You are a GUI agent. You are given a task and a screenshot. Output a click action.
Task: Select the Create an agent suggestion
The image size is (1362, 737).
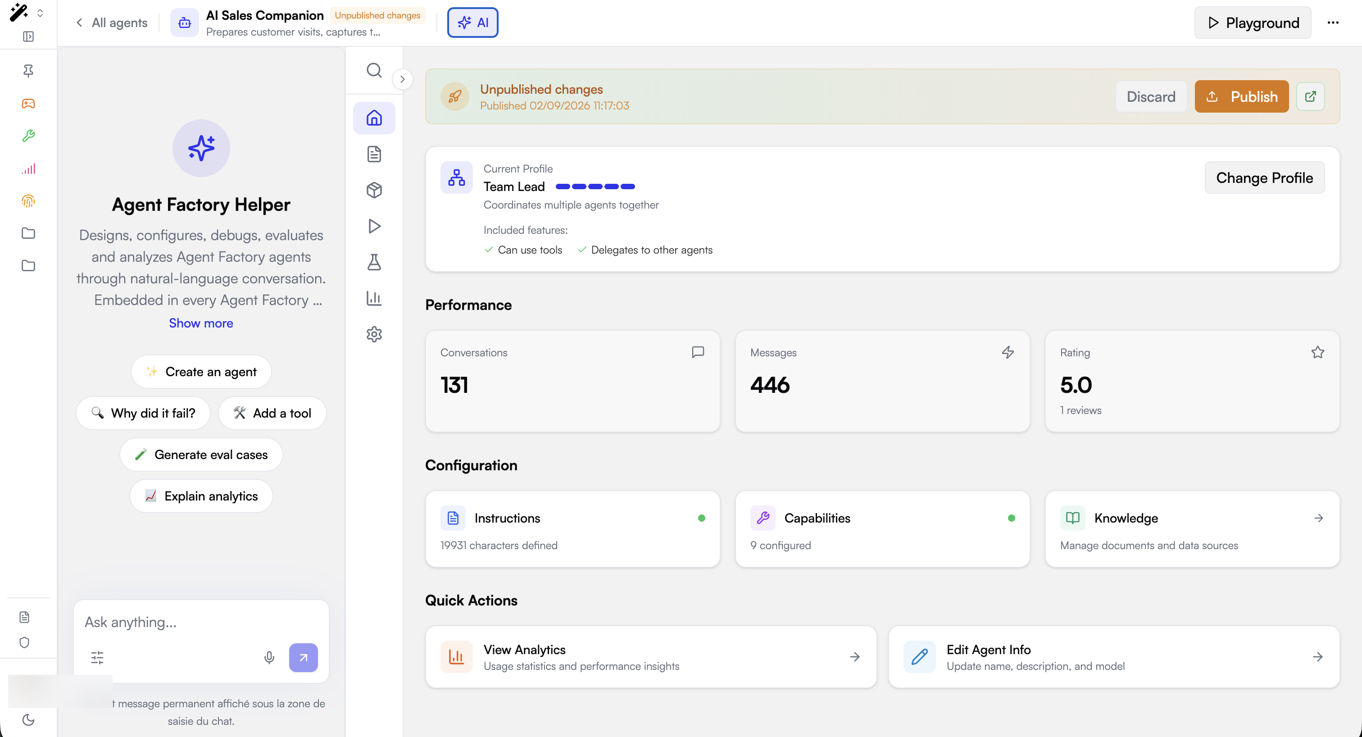pos(201,371)
